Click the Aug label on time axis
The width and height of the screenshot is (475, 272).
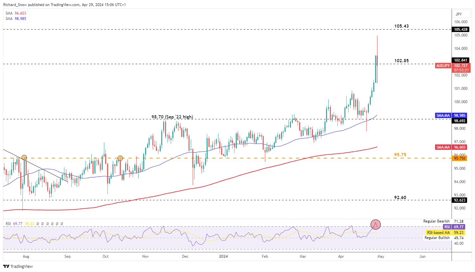[26, 256]
